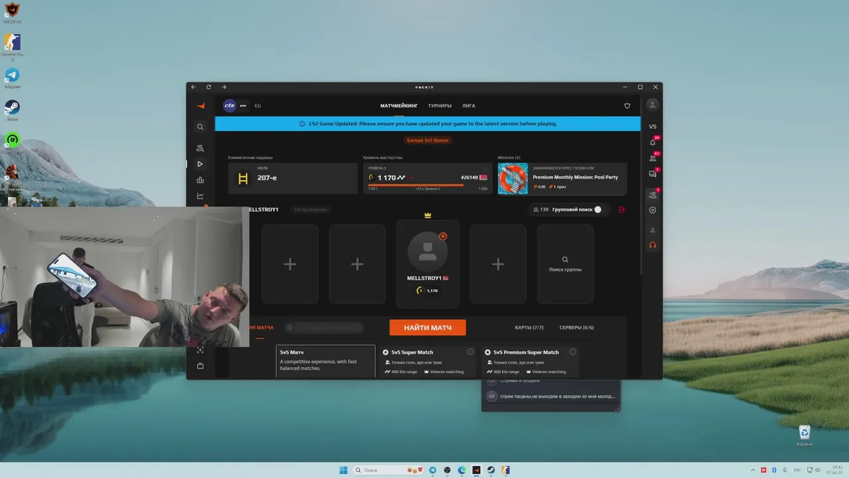Open the stats line-graph sidebar icon
The height and width of the screenshot is (478, 849).
pos(200,196)
